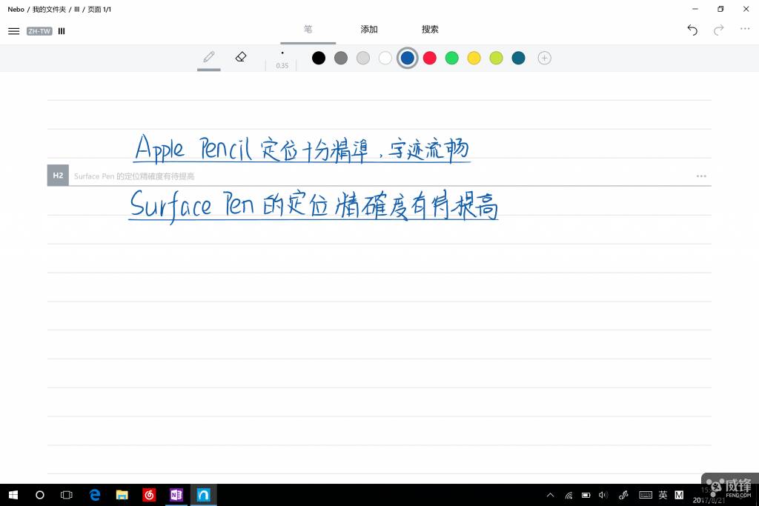759x506 pixels.
Task: Choose the lime green ink color
Action: pyautogui.click(x=496, y=58)
